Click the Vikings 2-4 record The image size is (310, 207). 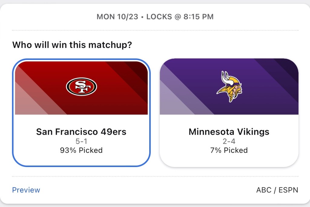click(x=229, y=141)
